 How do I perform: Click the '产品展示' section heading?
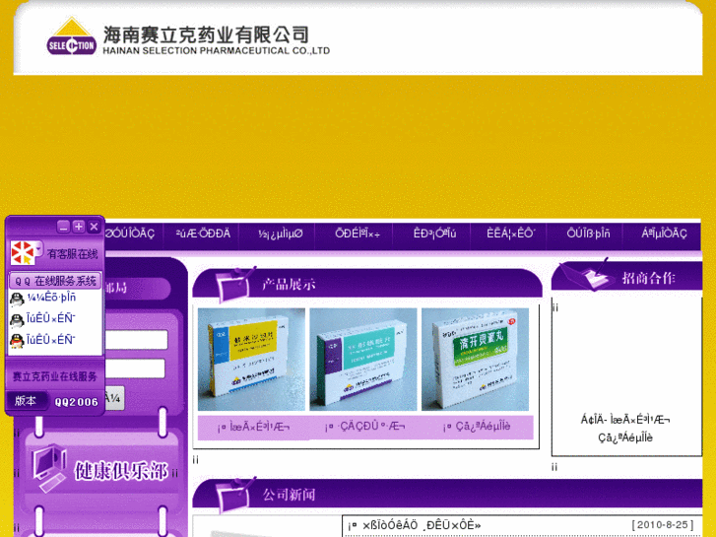[x=289, y=285]
